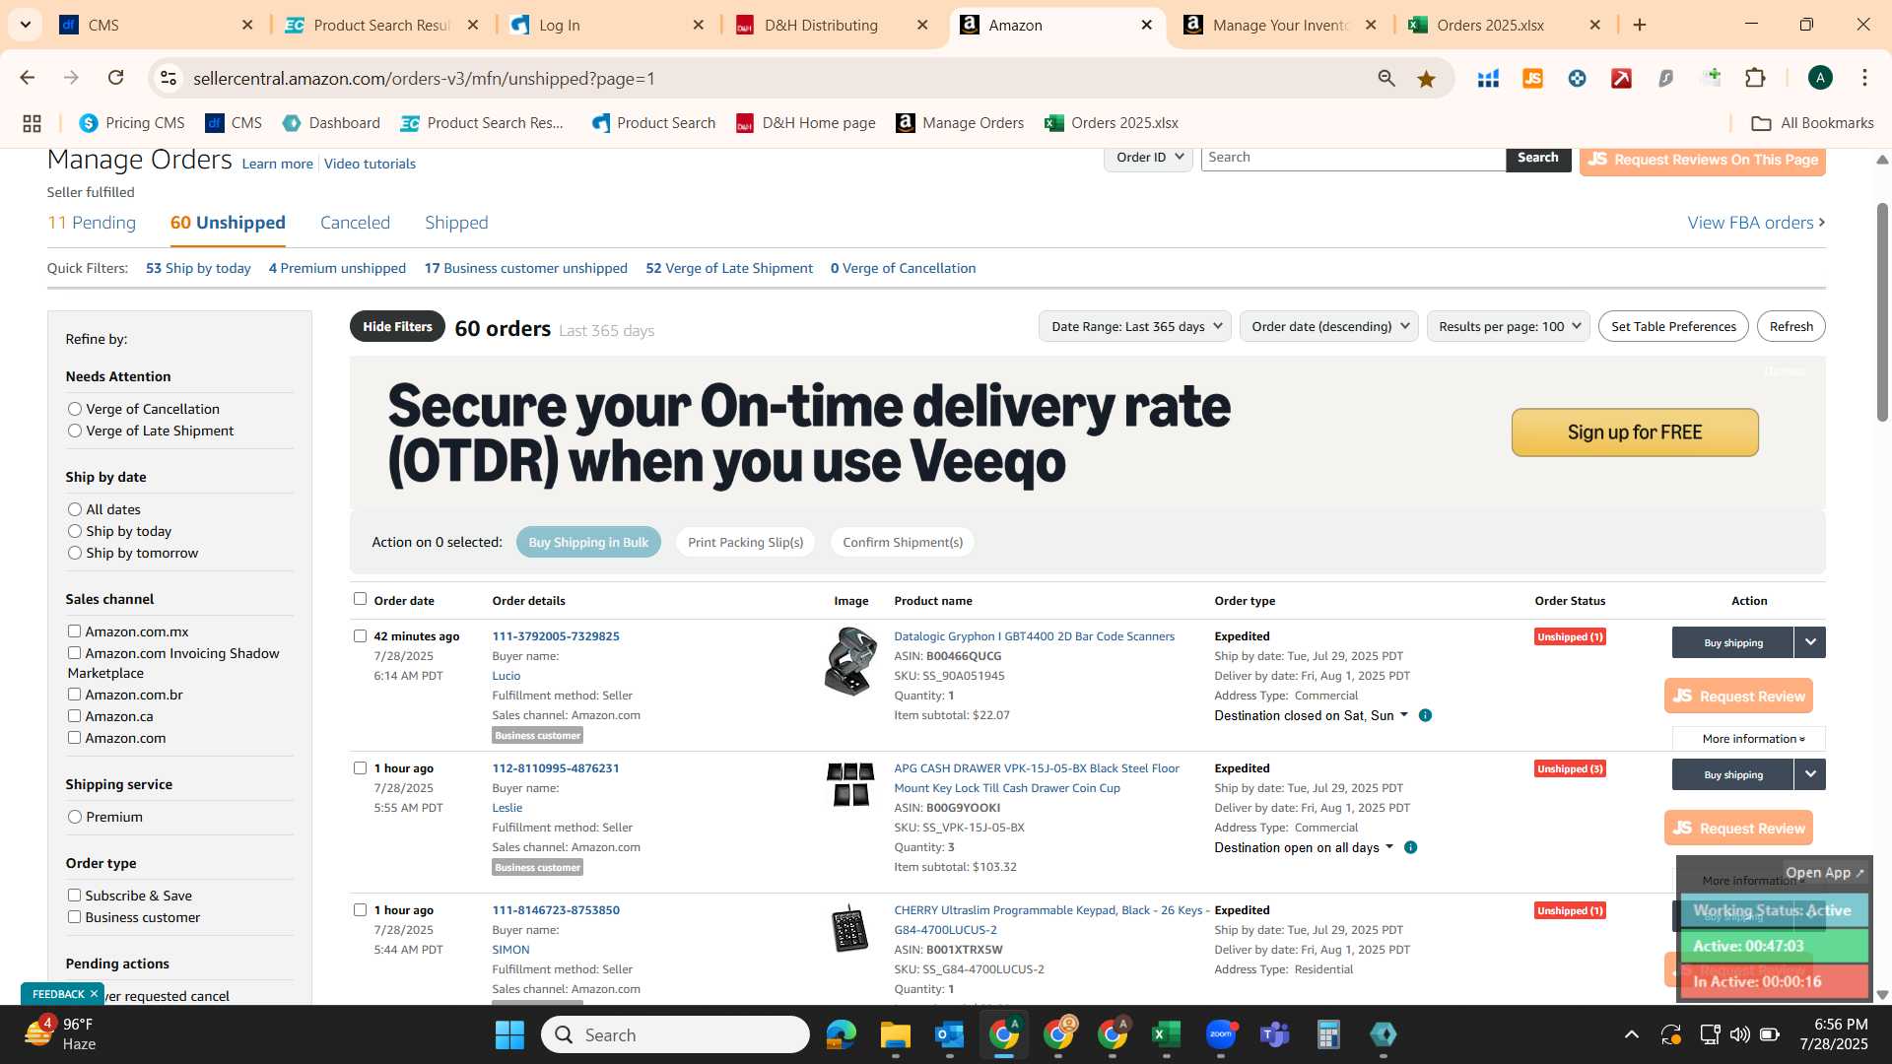Screen dimensions: 1892x1064
Task: Click Set Table Preferences
Action: 1673,326
